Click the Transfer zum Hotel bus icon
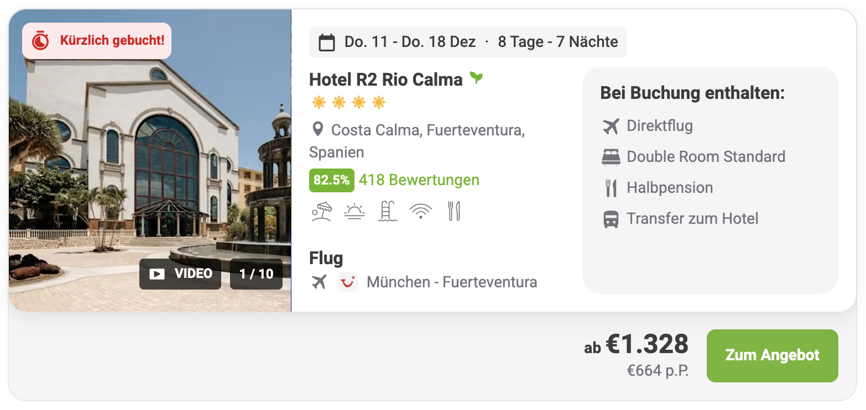 (611, 219)
